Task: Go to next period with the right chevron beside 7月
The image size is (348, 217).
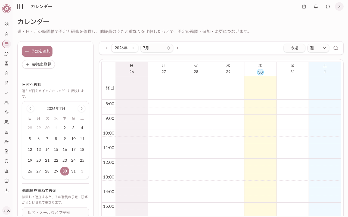Action: tap(178, 48)
